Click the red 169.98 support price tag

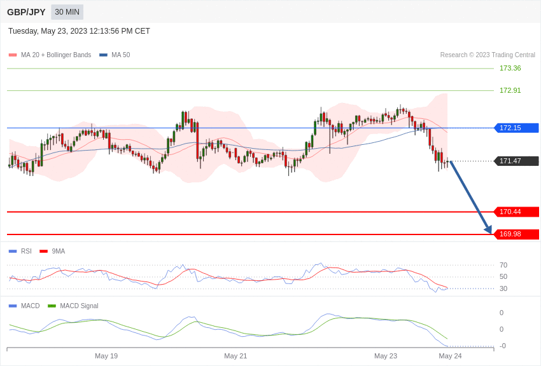point(517,234)
